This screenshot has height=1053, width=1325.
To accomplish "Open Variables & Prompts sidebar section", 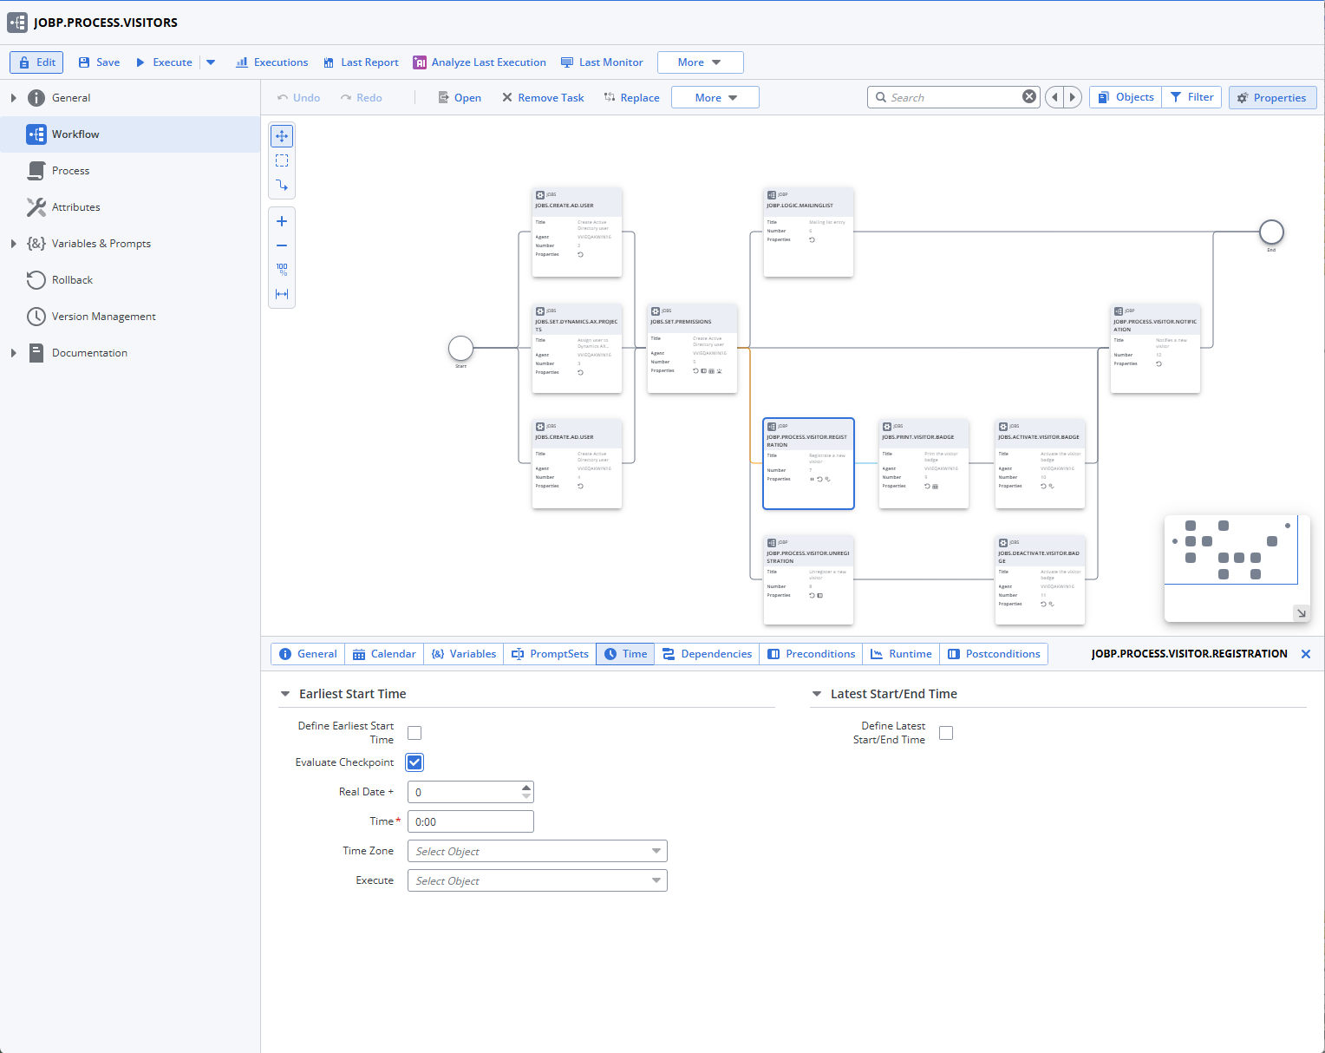I will (x=101, y=244).
